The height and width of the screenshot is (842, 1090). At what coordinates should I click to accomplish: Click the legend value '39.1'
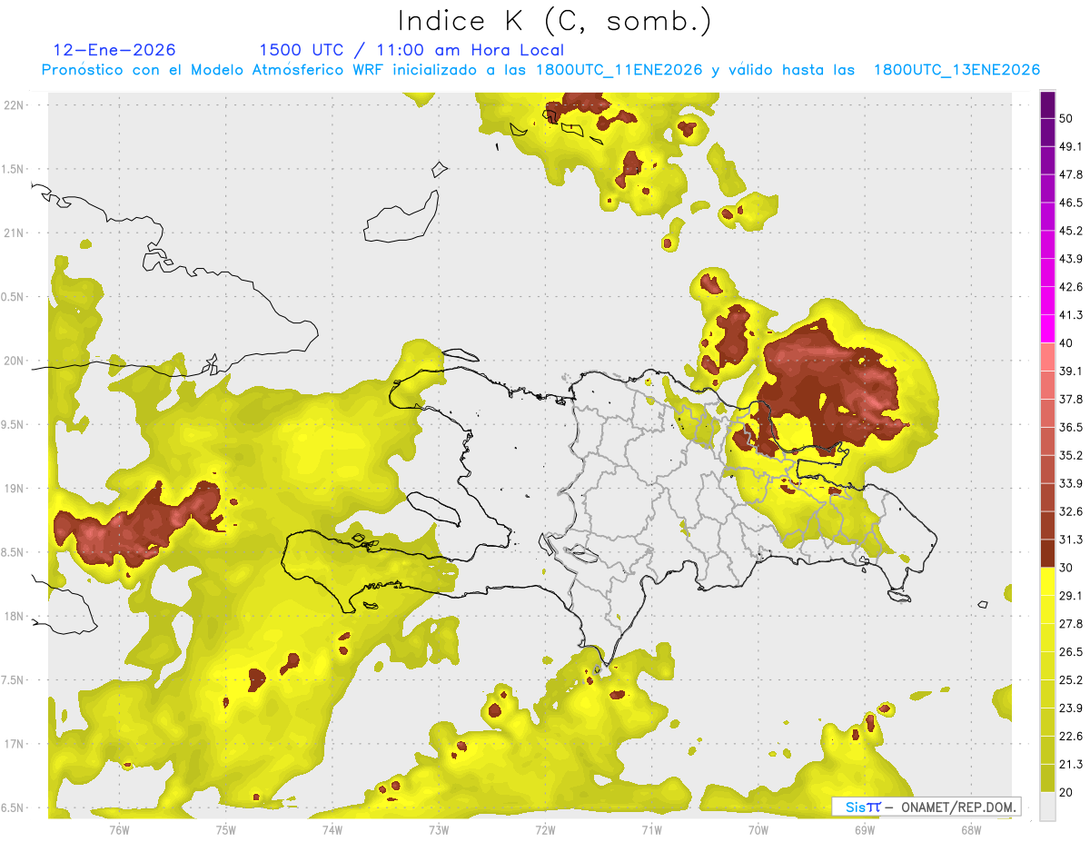[1071, 371]
